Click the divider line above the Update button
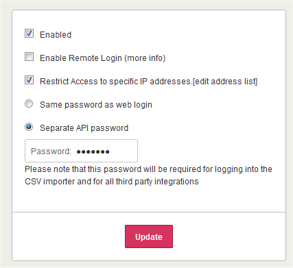The width and height of the screenshot is (293, 268). click(149, 212)
